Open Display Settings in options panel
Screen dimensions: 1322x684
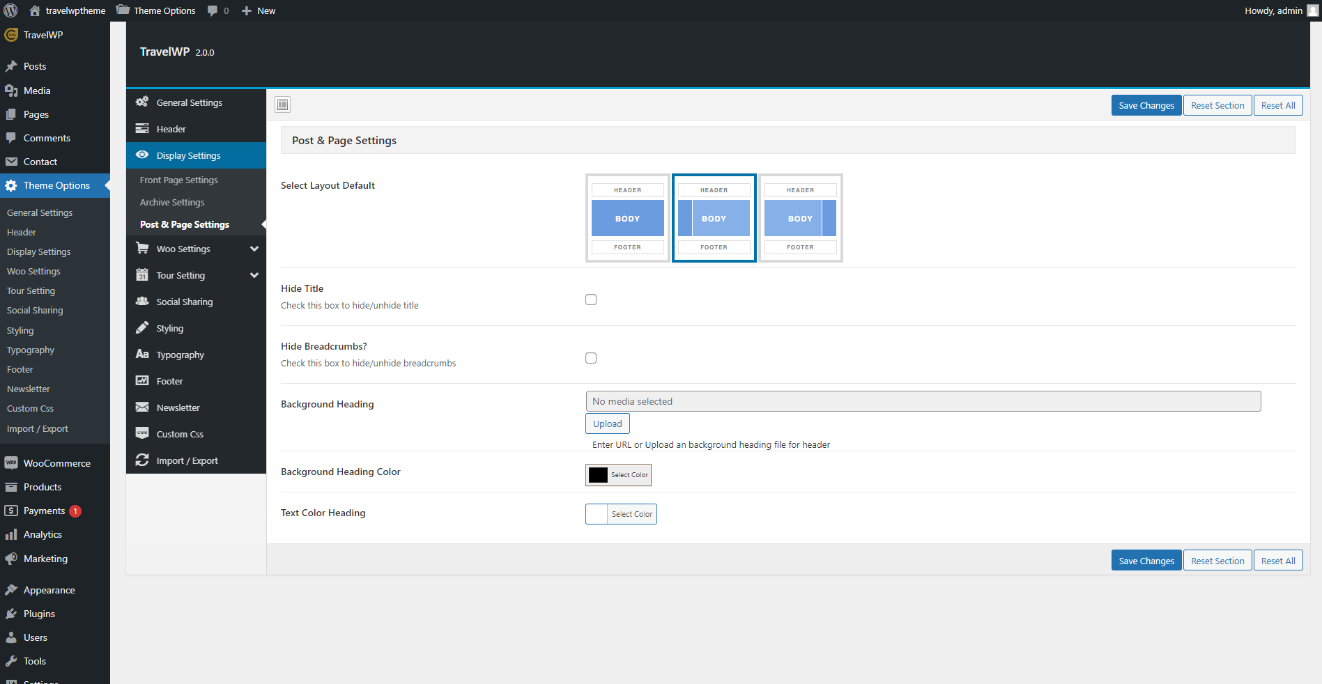pos(196,155)
